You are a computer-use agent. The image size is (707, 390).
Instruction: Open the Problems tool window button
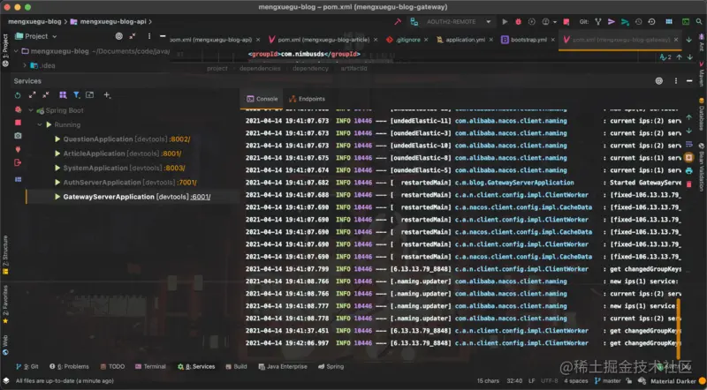[69, 366]
